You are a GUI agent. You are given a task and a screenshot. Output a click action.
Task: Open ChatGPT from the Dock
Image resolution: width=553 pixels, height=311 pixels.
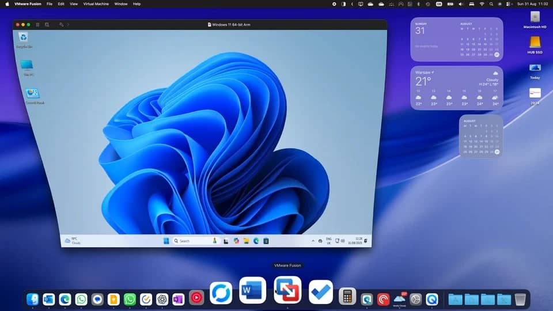tap(162, 299)
